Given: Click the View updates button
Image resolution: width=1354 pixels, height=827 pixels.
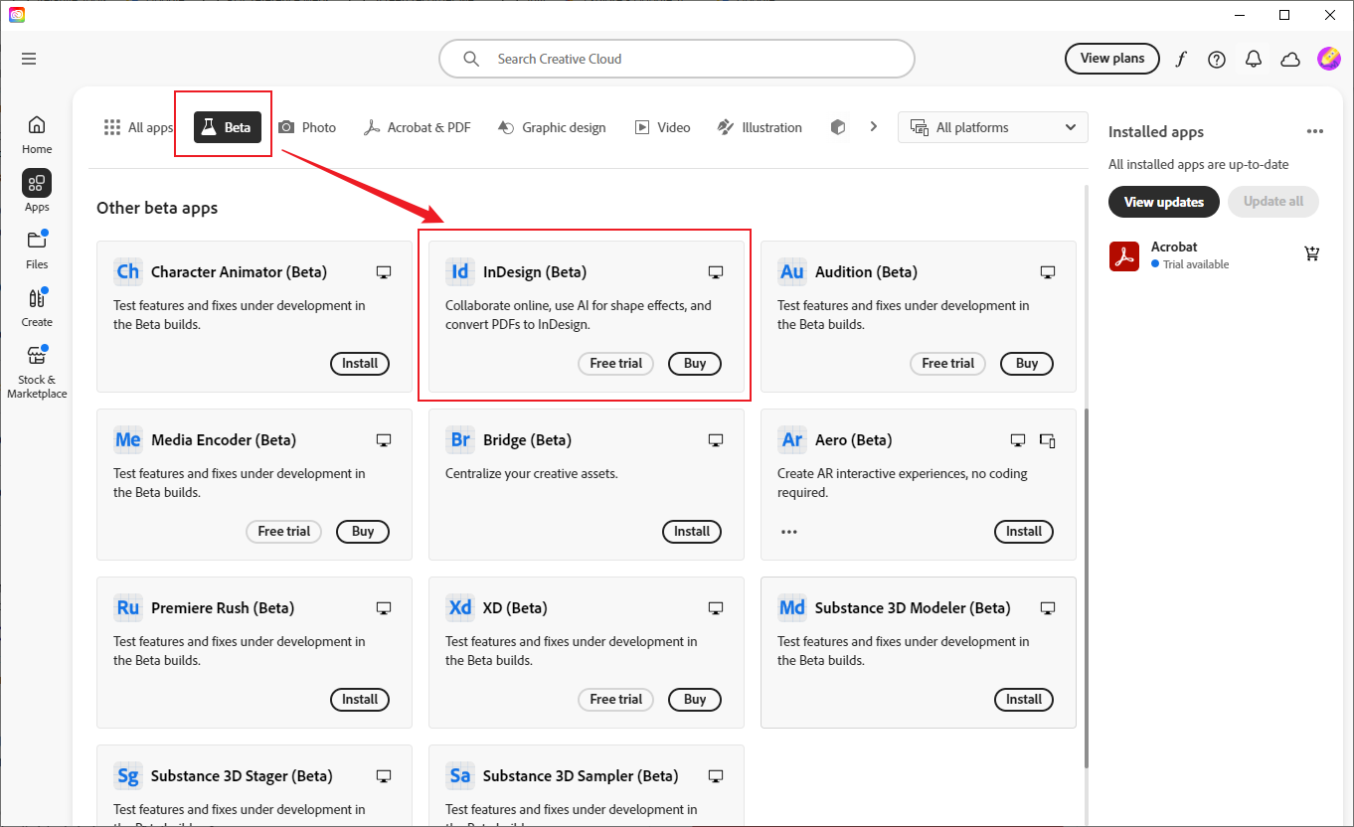Looking at the screenshot, I should (1164, 202).
